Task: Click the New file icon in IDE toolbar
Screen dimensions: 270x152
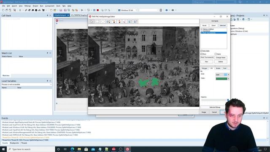Action: (3, 10)
